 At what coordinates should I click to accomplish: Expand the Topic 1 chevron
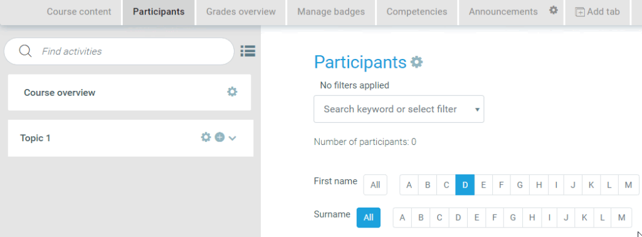click(232, 138)
